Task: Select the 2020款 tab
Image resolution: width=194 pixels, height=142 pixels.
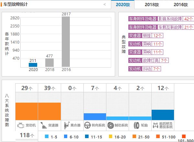Action: 123,5
